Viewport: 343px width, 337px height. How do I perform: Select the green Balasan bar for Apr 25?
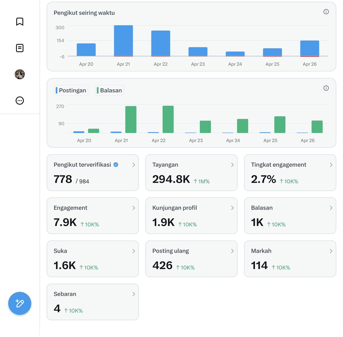pos(280,125)
